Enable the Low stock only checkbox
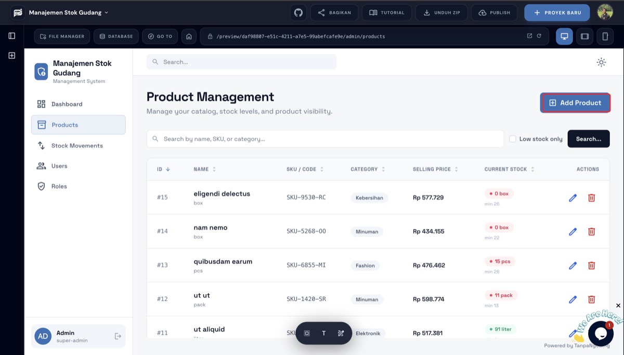This screenshot has height=355, width=624. [x=513, y=139]
